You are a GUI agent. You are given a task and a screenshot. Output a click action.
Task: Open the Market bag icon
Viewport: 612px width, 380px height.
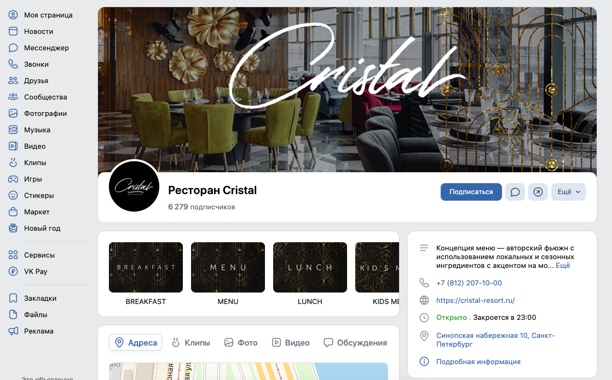click(13, 212)
